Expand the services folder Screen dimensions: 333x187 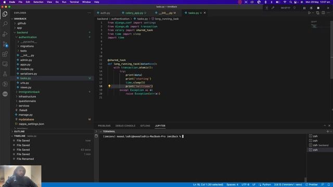click(24, 106)
